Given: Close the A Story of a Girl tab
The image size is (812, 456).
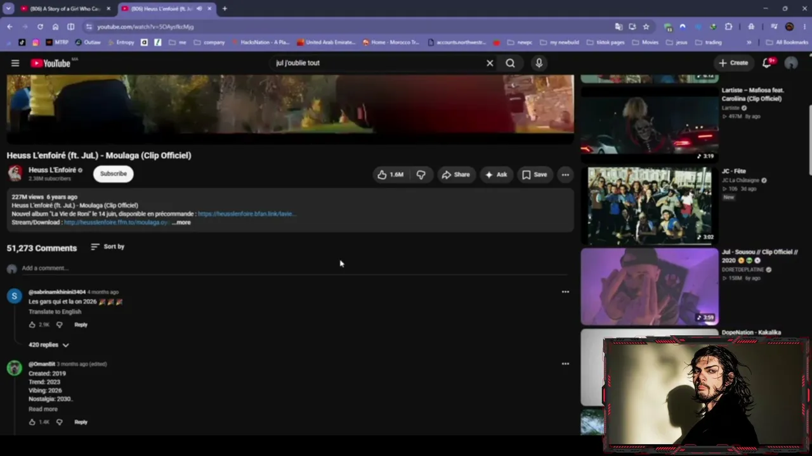Looking at the screenshot, I should click(x=108, y=9).
